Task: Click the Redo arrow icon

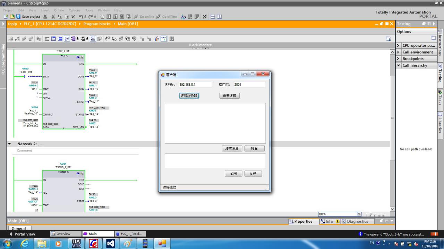Action: coord(90,17)
